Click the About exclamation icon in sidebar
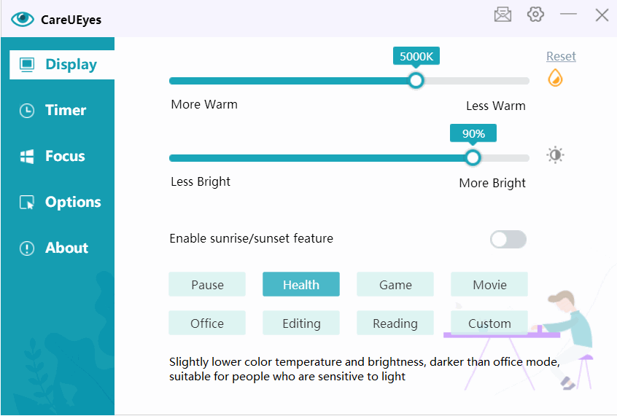This screenshot has height=416, width=617. pyautogui.click(x=27, y=248)
